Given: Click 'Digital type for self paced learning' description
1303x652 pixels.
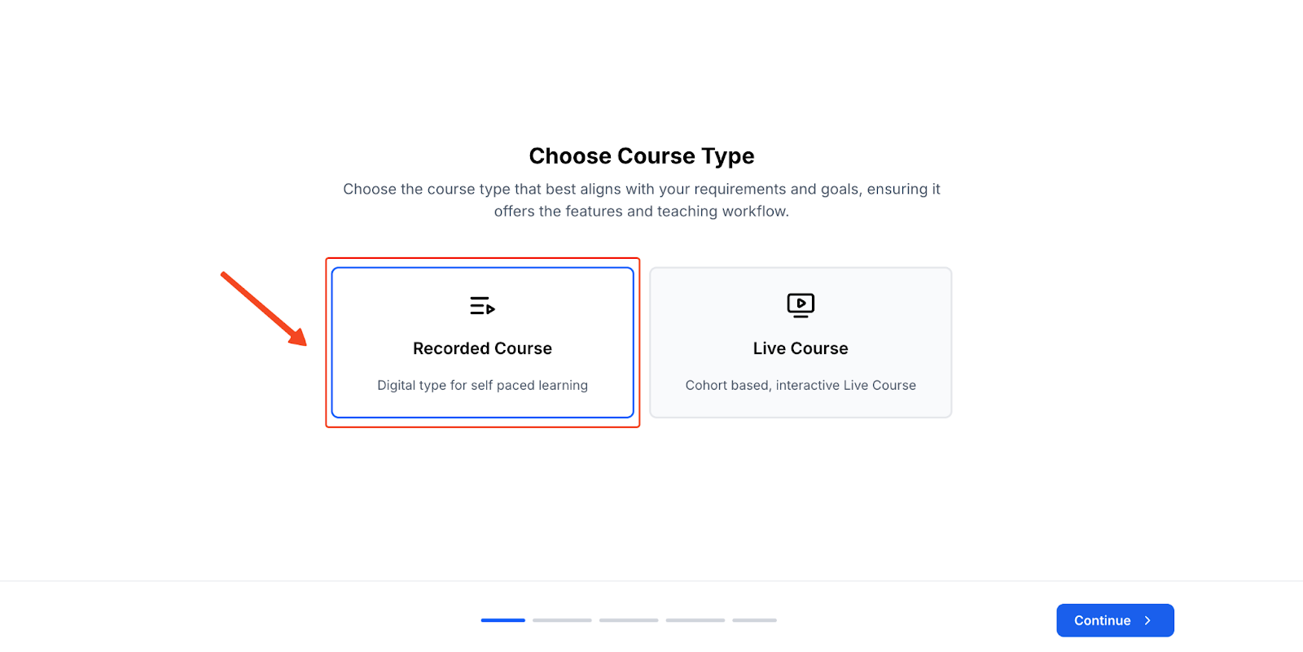Looking at the screenshot, I should 482,385.
